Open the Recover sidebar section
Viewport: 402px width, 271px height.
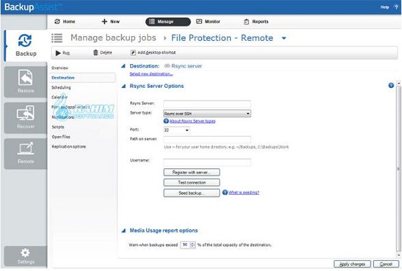click(x=25, y=118)
